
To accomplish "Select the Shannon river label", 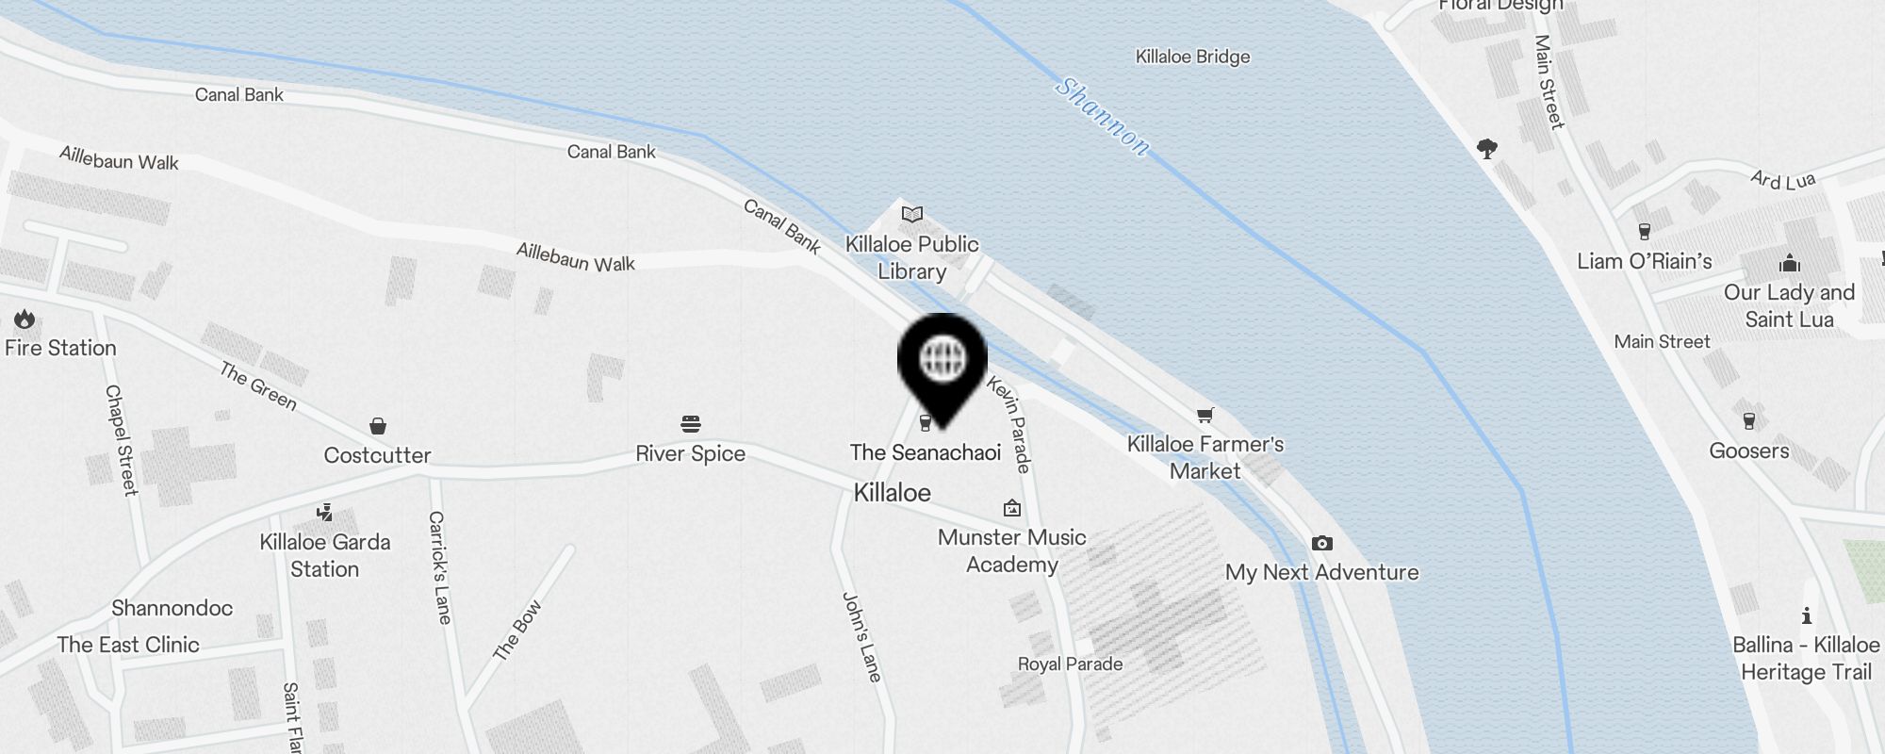I will coord(1102,116).
